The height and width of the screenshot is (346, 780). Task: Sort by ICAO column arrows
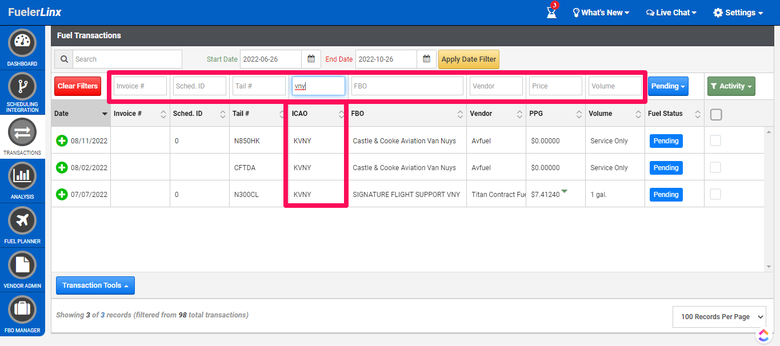[x=341, y=114]
